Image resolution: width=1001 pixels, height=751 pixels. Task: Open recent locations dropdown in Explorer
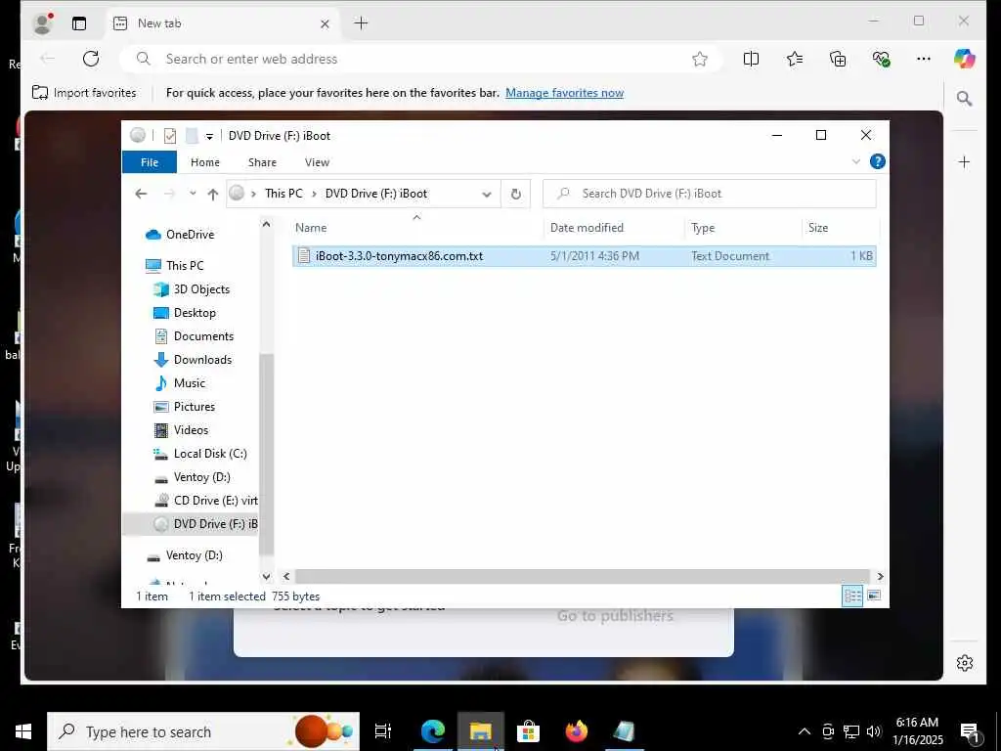coord(193,194)
